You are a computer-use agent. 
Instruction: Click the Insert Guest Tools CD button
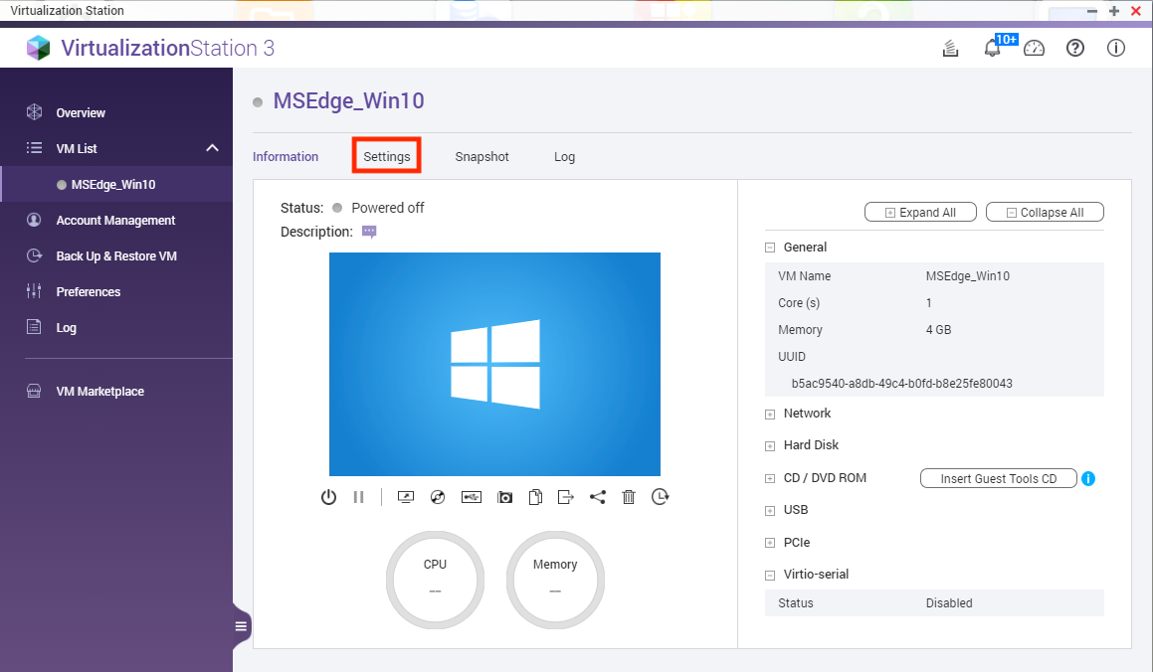click(998, 479)
